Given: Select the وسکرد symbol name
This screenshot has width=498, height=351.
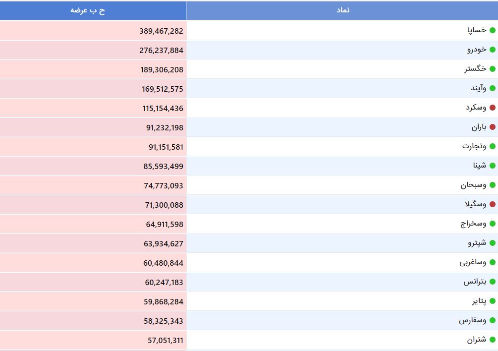Looking at the screenshot, I should tap(476, 108).
